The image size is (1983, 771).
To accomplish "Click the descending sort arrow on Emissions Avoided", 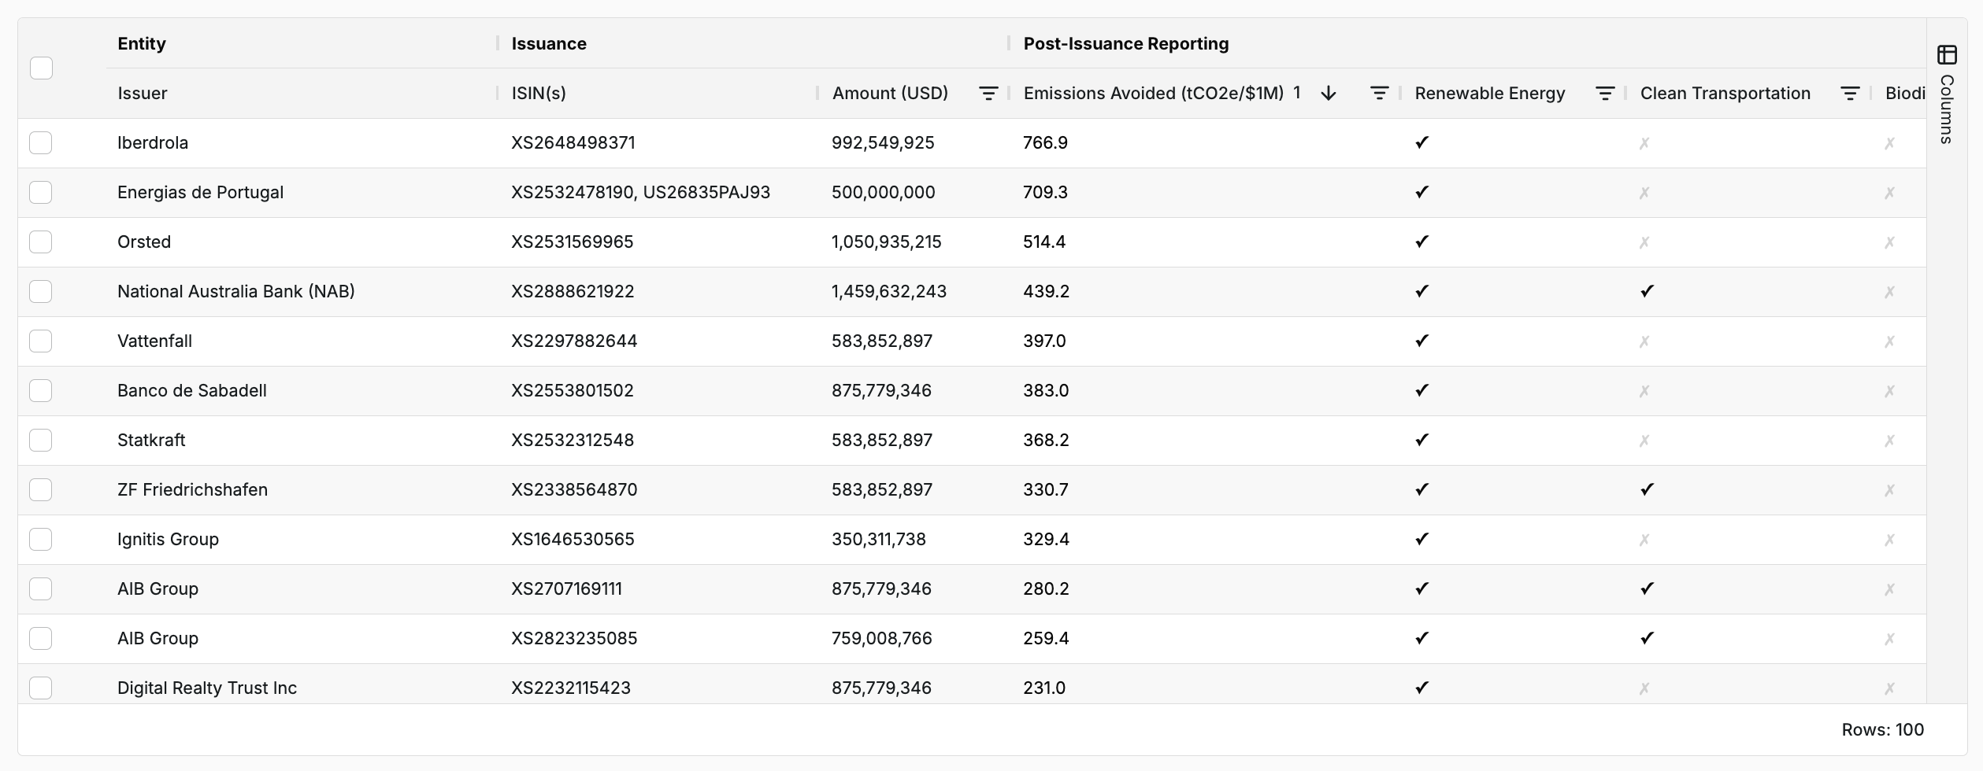I will 1329,94.
